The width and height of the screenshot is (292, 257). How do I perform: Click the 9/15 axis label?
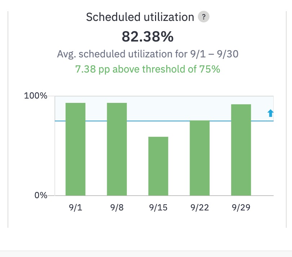[x=158, y=208]
